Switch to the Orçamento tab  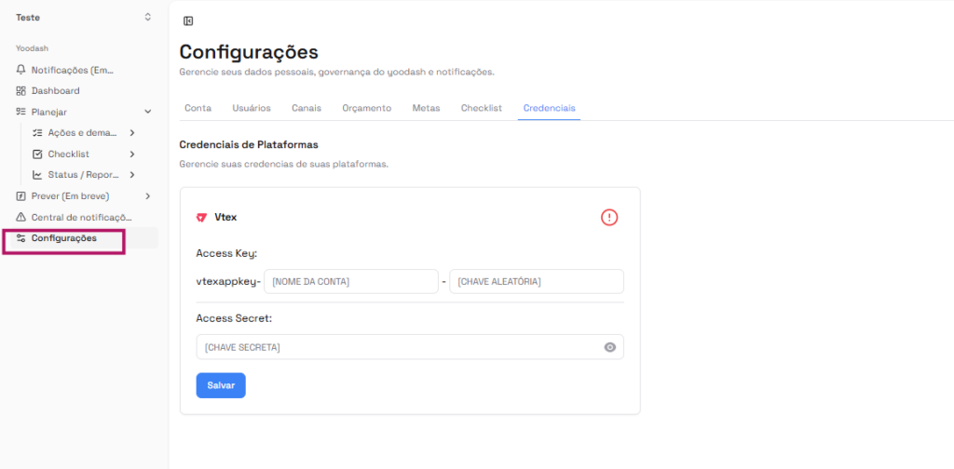pyautogui.click(x=366, y=108)
